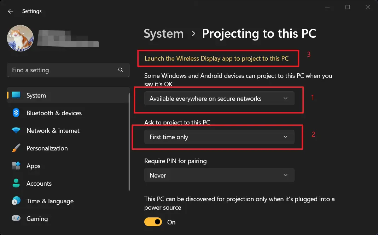The image size is (378, 235).
Task: Click the System breadcrumb link
Action: (163, 33)
